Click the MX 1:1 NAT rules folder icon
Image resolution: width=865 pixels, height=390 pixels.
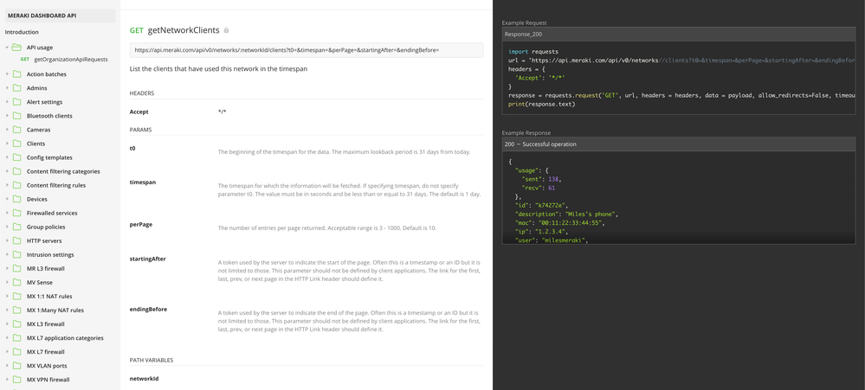coord(16,297)
